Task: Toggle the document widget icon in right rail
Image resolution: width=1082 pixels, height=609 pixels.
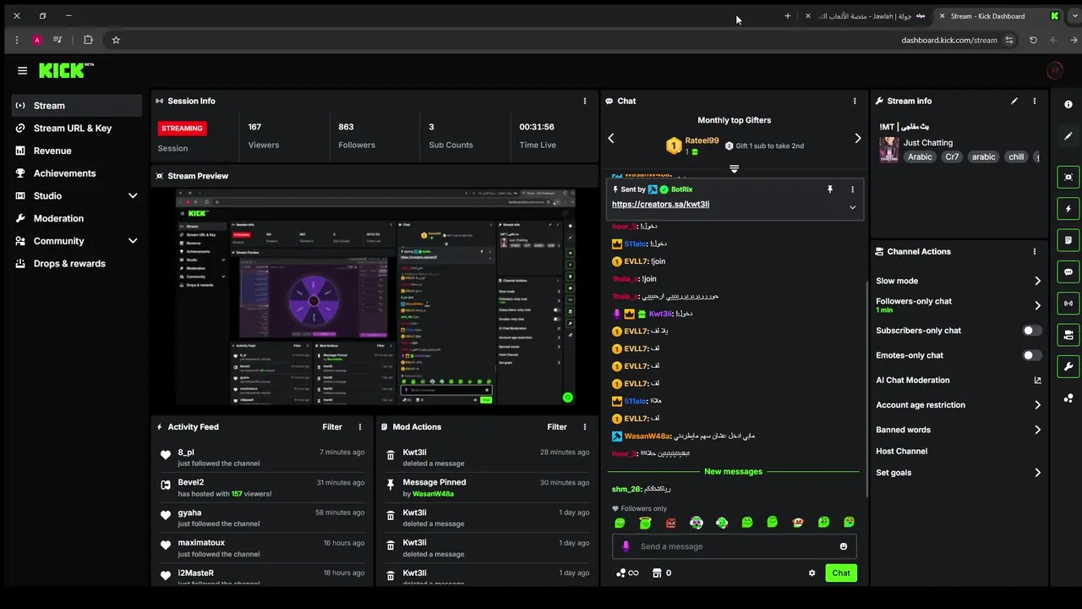Action: (x=1068, y=240)
